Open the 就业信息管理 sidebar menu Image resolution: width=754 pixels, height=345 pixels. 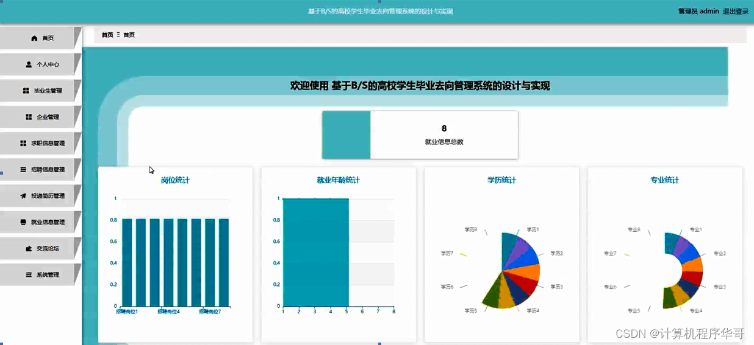click(x=40, y=222)
